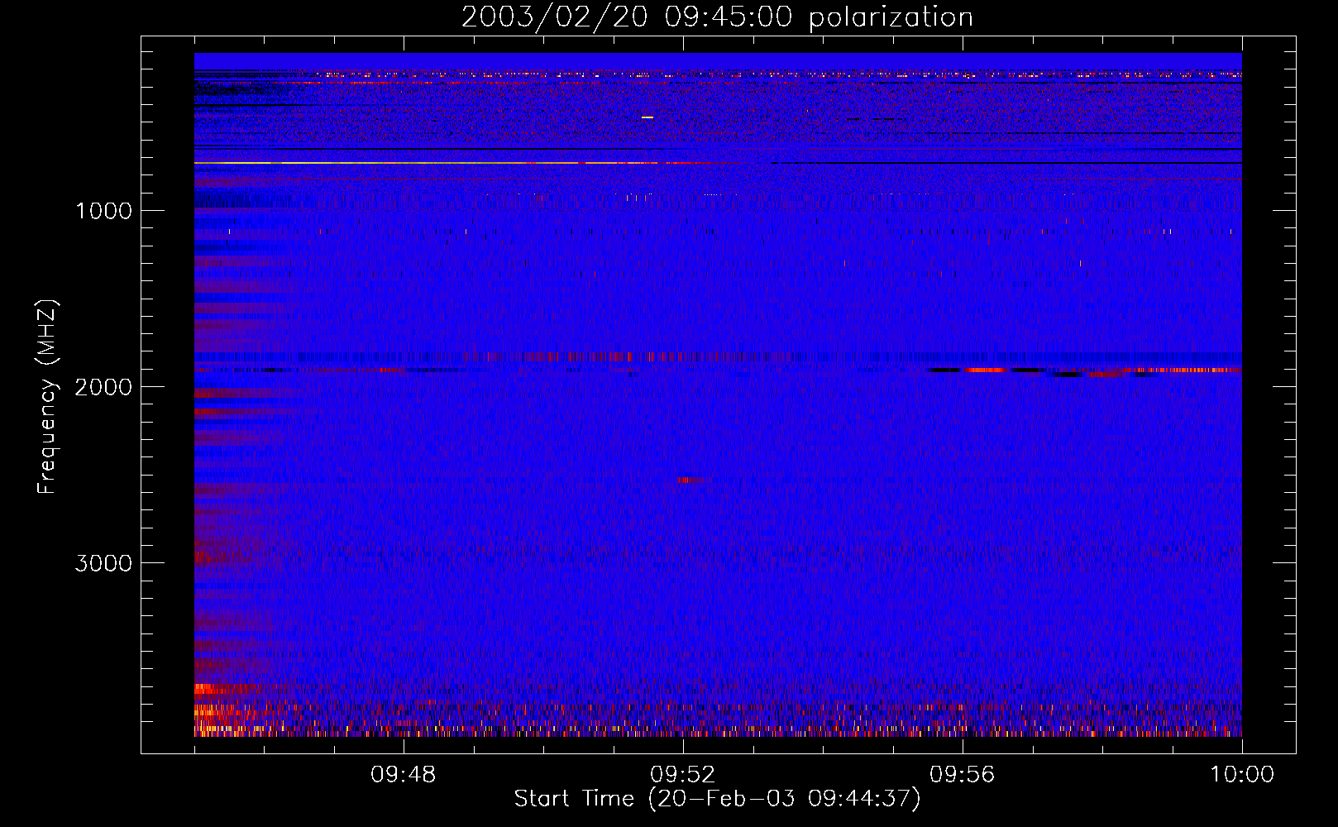The height and width of the screenshot is (827, 1338).
Task: Click the 'Frequency (MHZ)' axis title
Action: [x=47, y=397]
